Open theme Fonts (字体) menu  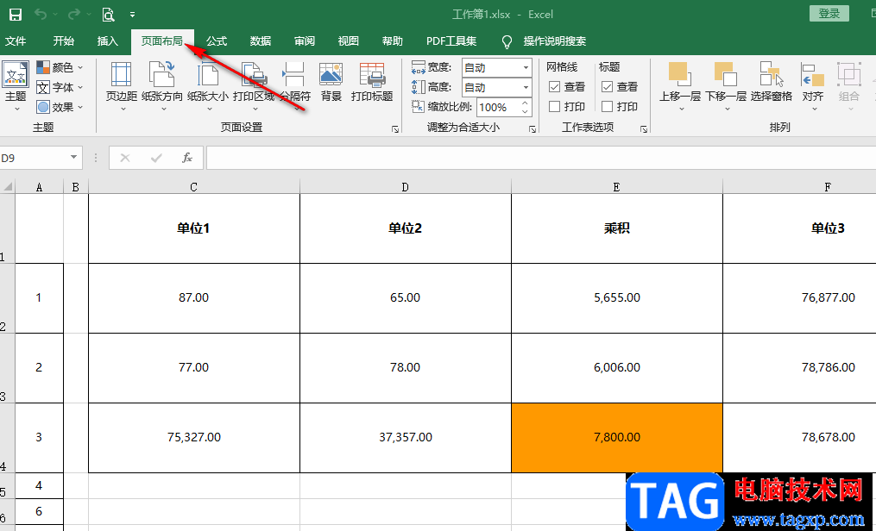click(x=60, y=87)
